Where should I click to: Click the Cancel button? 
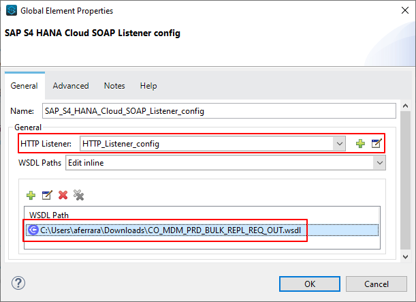376,284
